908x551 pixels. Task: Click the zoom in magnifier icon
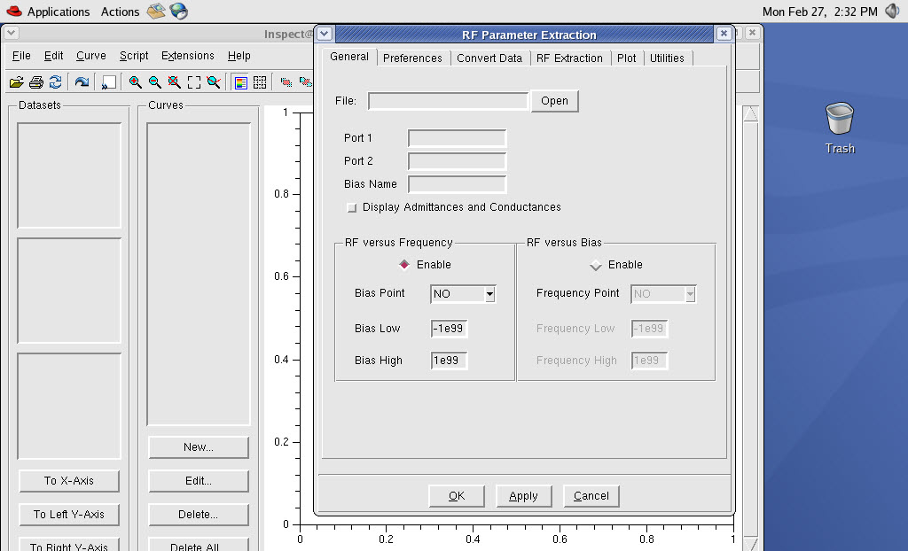pyautogui.click(x=136, y=82)
